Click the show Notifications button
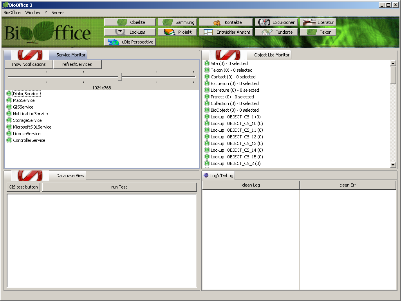The image size is (401, 301). click(29, 64)
